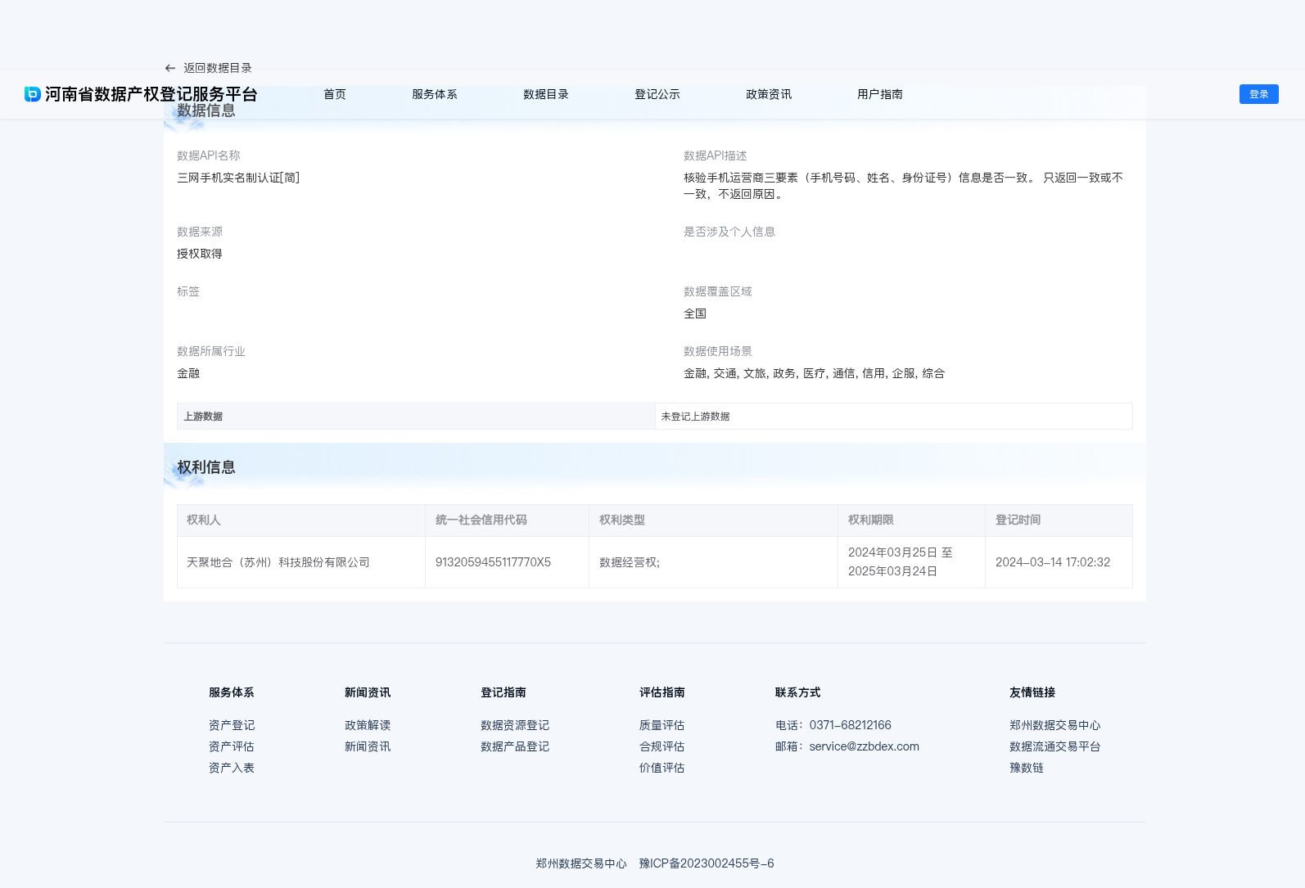Click credit code 9132059455117770X5
This screenshot has width=1305, height=888.
tap(493, 562)
